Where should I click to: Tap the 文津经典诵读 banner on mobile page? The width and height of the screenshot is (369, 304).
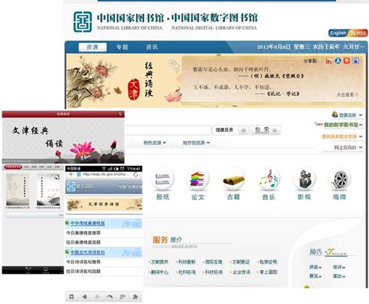[104, 204]
